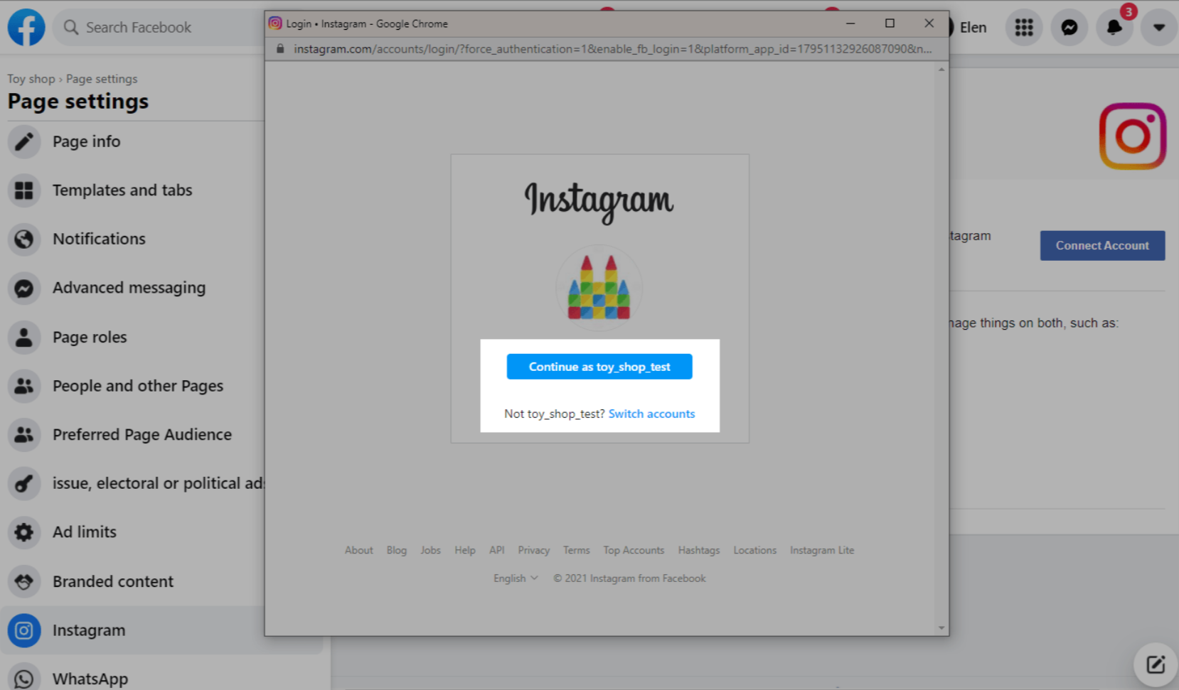Image resolution: width=1179 pixels, height=690 pixels.
Task: Open the Blog footer link
Action: point(397,550)
